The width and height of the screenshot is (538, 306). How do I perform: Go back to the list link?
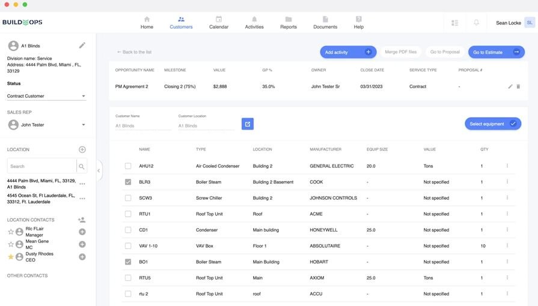click(x=134, y=52)
